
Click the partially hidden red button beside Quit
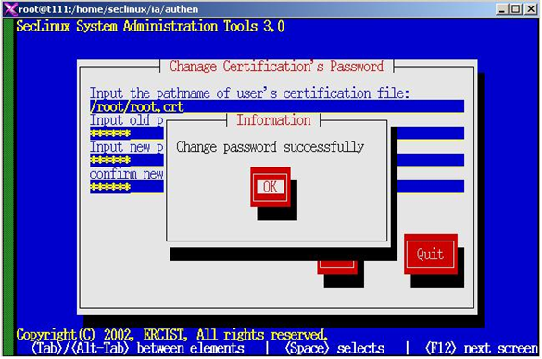click(337, 267)
